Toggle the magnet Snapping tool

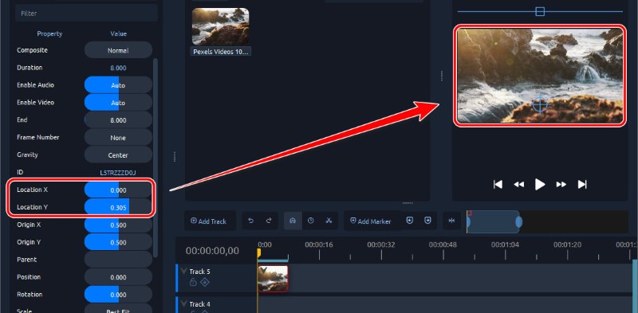pyautogui.click(x=293, y=221)
